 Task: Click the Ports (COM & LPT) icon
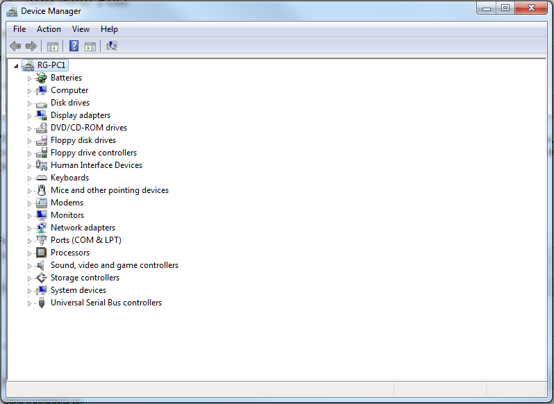point(42,240)
